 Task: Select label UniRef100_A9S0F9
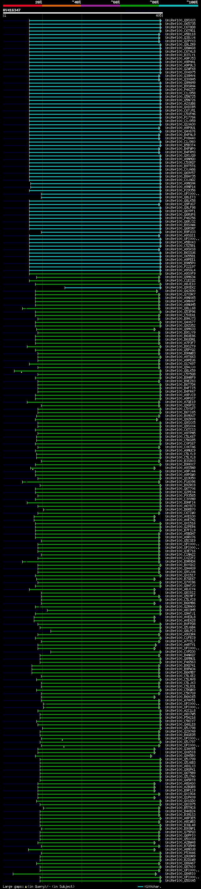180,274
